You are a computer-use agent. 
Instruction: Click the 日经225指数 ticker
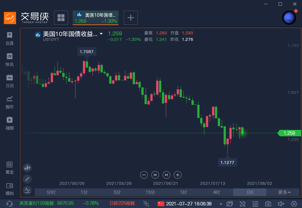point(122,203)
